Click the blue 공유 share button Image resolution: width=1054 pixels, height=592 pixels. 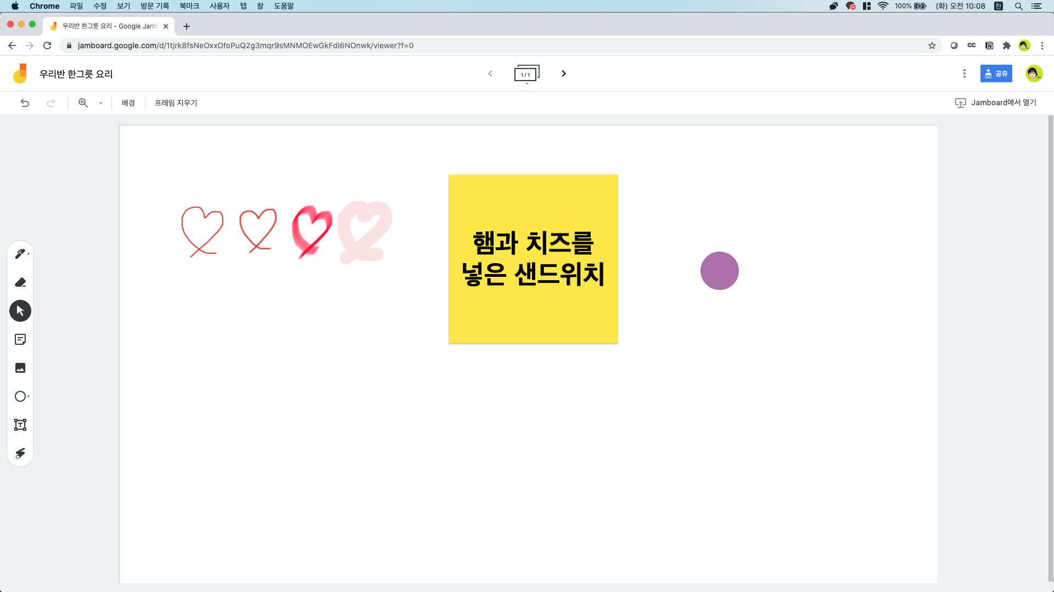(x=996, y=73)
